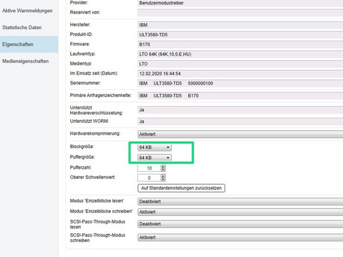Click Firmware field showing B170
Screen dimensions: 343x257
click(x=240, y=45)
